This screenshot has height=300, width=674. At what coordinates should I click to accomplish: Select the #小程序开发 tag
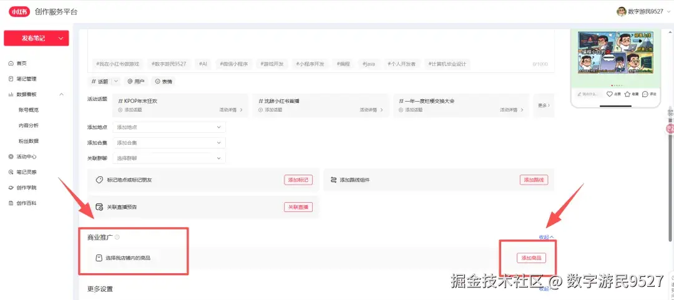click(310, 64)
